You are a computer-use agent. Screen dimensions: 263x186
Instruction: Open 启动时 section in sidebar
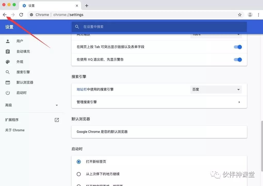coord(21,93)
